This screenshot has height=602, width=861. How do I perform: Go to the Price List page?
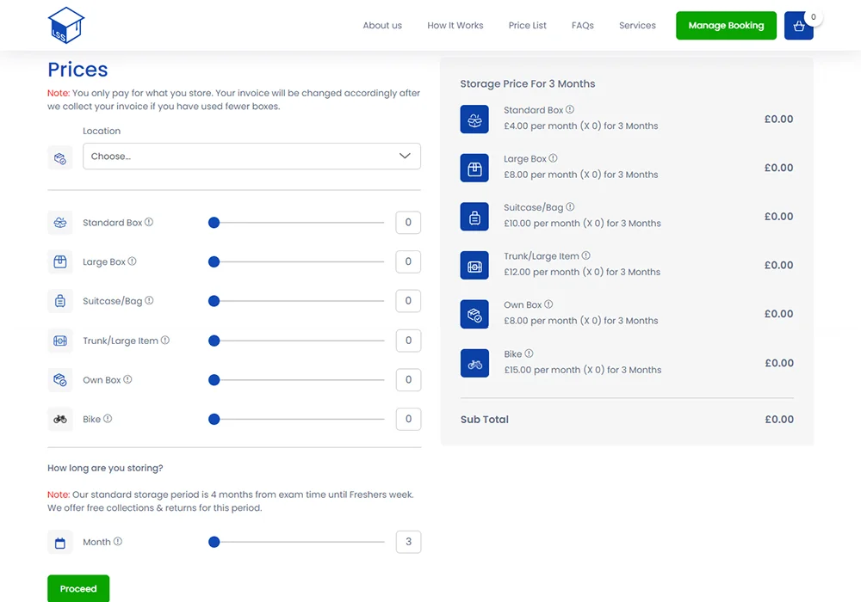click(x=527, y=26)
